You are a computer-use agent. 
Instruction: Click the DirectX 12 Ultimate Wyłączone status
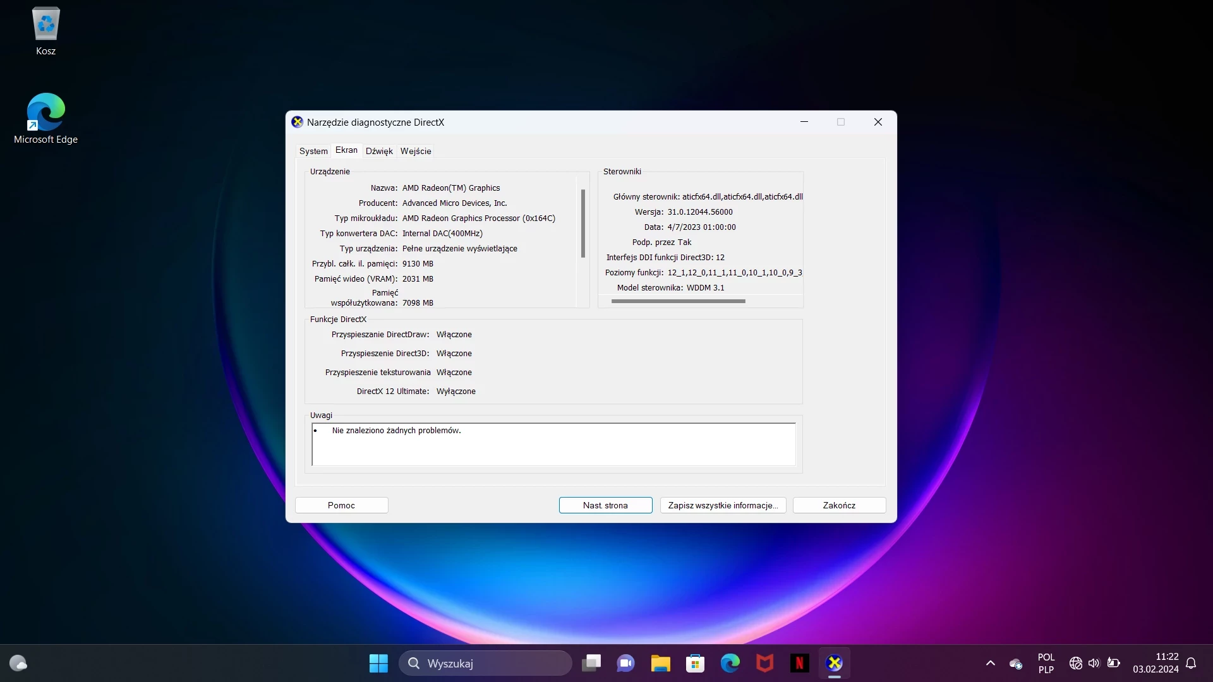coord(456,392)
